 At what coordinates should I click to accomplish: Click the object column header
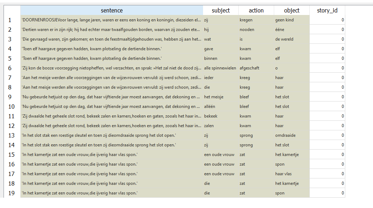click(x=292, y=10)
